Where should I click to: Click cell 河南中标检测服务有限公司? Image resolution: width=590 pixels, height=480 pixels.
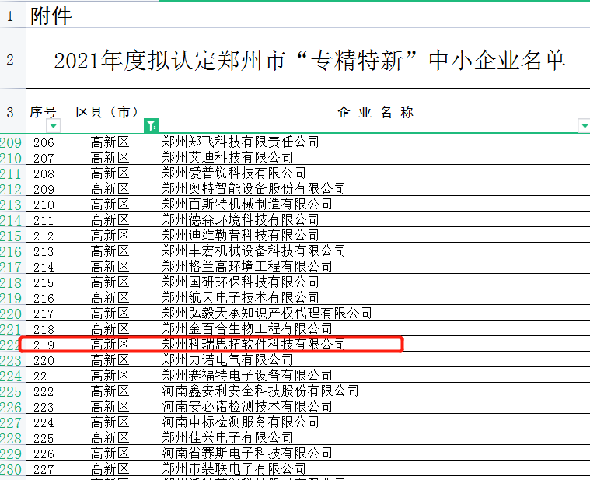[375, 422]
